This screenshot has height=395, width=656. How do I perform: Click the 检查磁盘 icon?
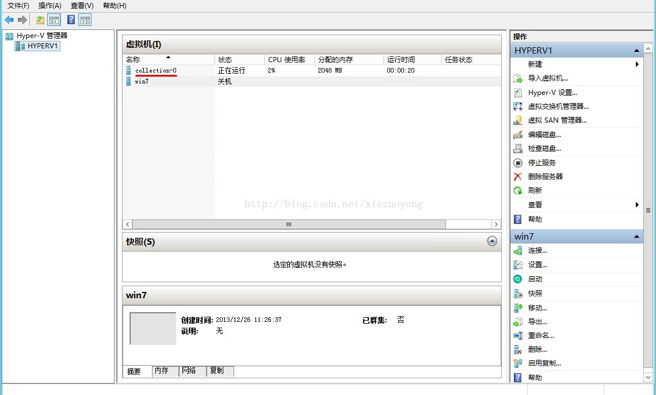pyautogui.click(x=518, y=148)
